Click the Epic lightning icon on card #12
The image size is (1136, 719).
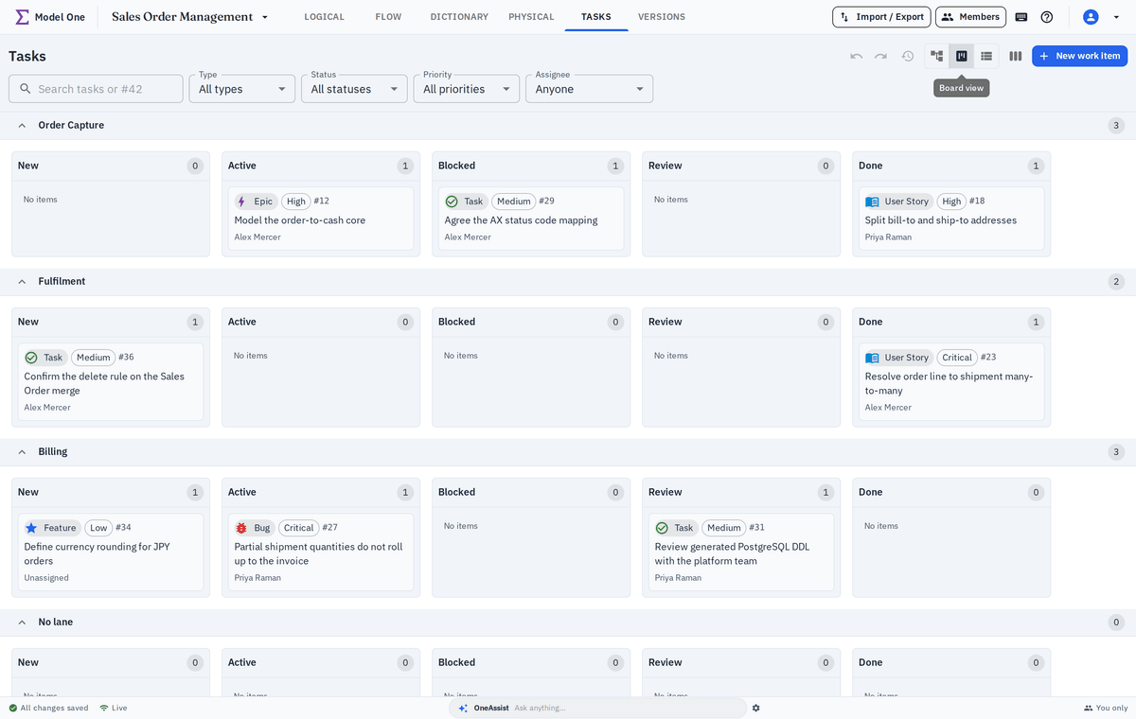(x=241, y=202)
